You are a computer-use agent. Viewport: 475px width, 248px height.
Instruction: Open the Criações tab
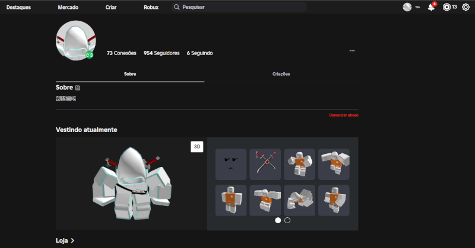[281, 74]
